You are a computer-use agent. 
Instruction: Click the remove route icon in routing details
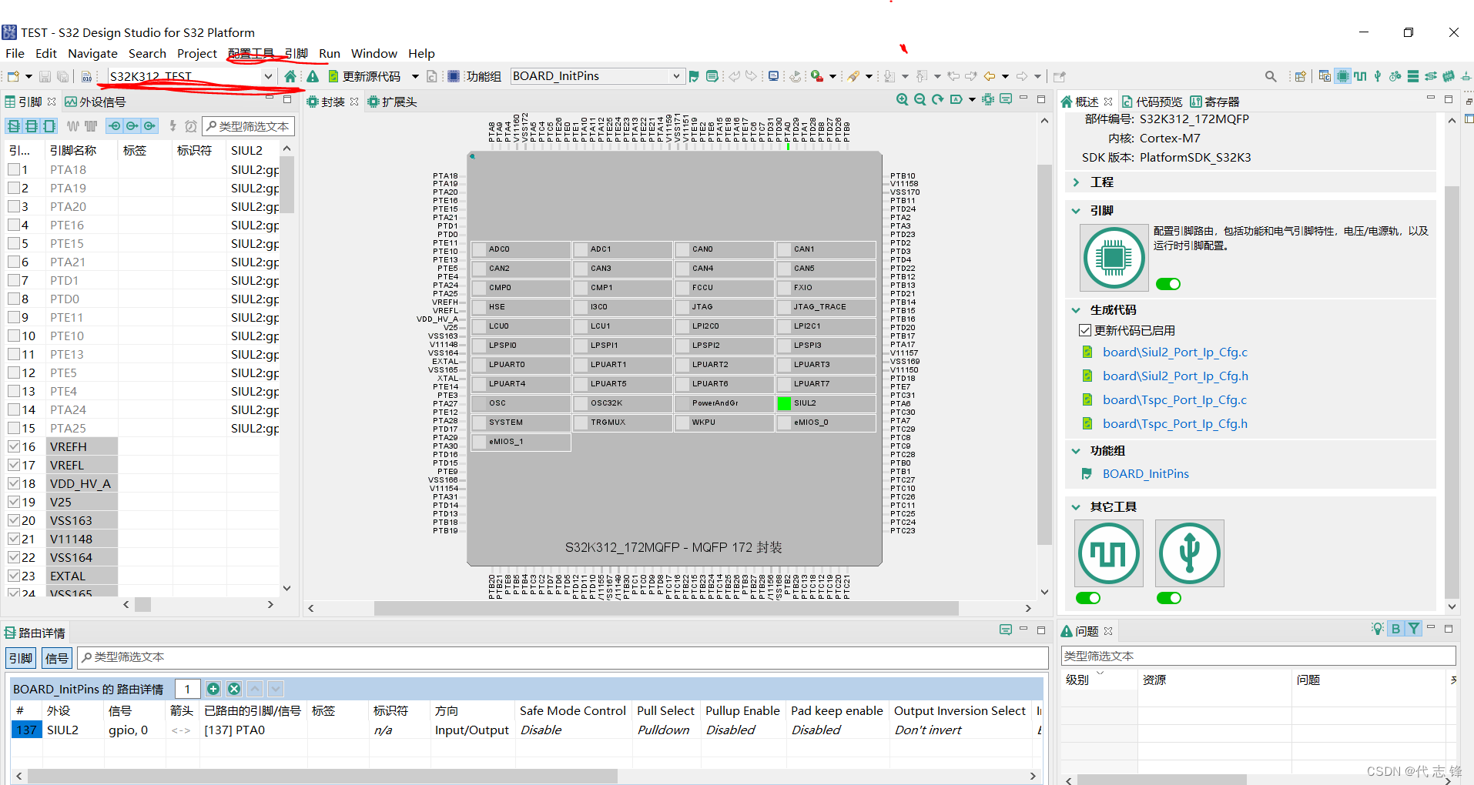234,689
